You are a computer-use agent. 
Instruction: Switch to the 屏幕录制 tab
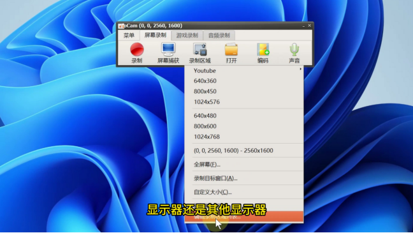point(155,35)
